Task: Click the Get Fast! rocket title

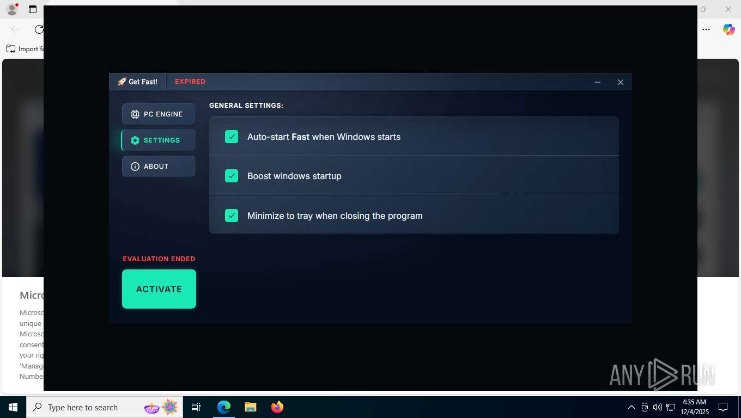Action: click(137, 82)
